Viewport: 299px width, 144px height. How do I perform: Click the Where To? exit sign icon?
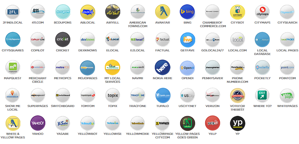pos(263,96)
